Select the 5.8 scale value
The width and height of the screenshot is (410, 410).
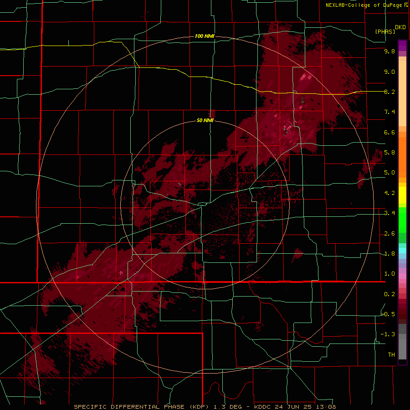pos(389,153)
